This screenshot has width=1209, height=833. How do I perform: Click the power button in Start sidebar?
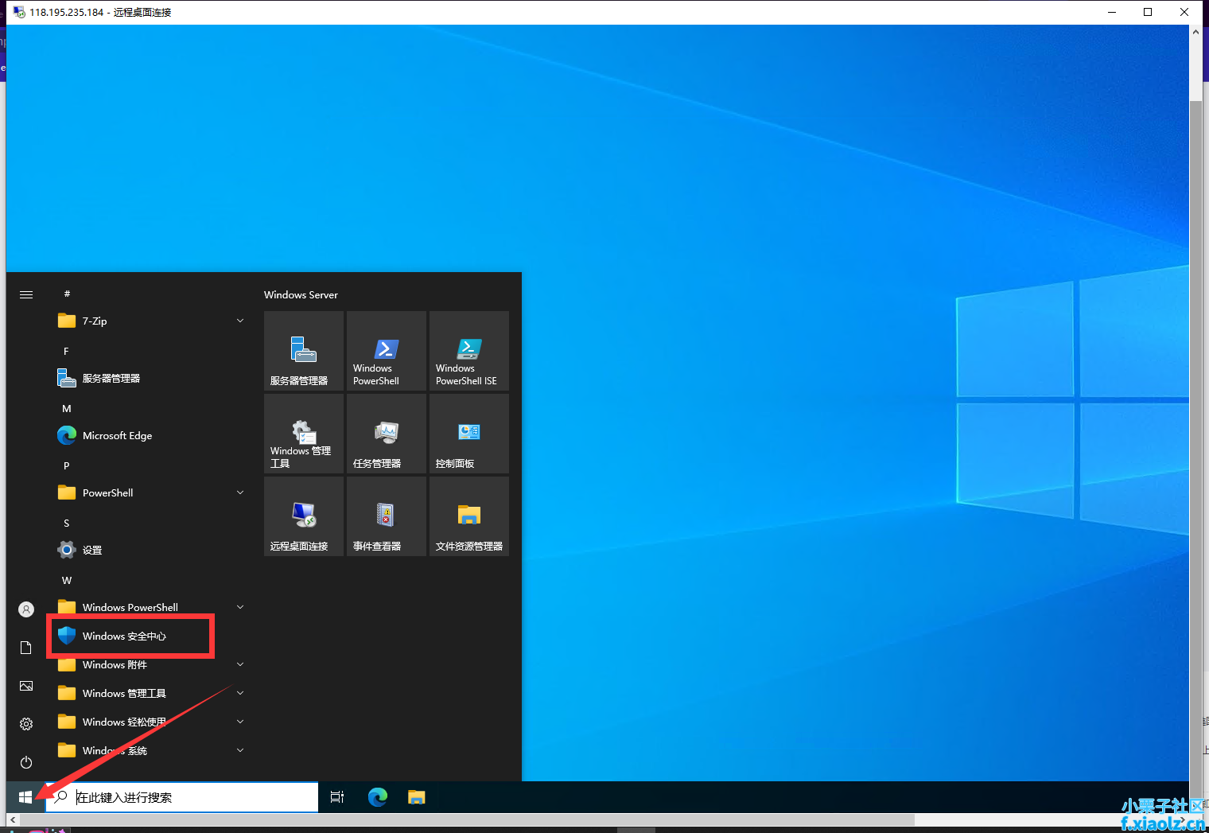point(26,762)
